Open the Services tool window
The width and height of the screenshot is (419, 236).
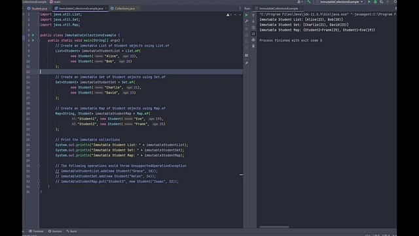[55, 231]
